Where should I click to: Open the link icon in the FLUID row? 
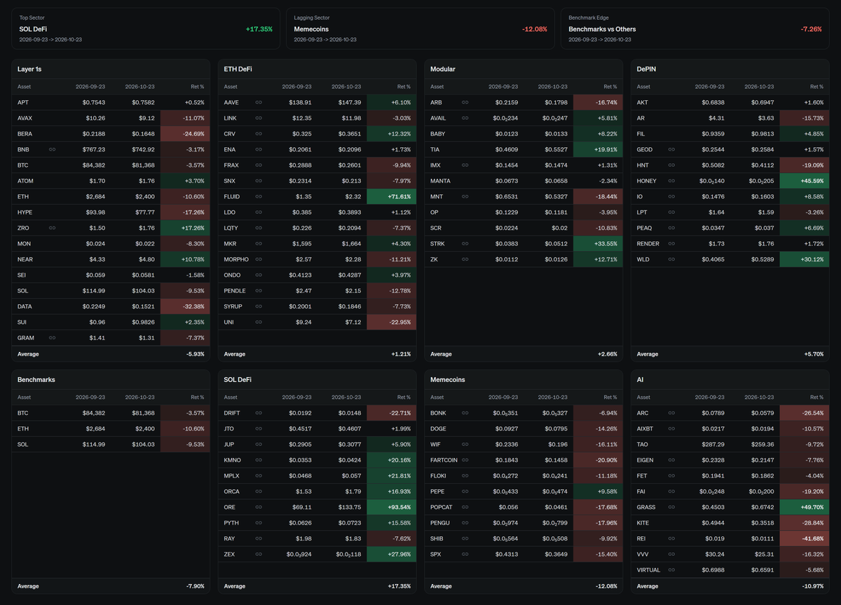[259, 196]
